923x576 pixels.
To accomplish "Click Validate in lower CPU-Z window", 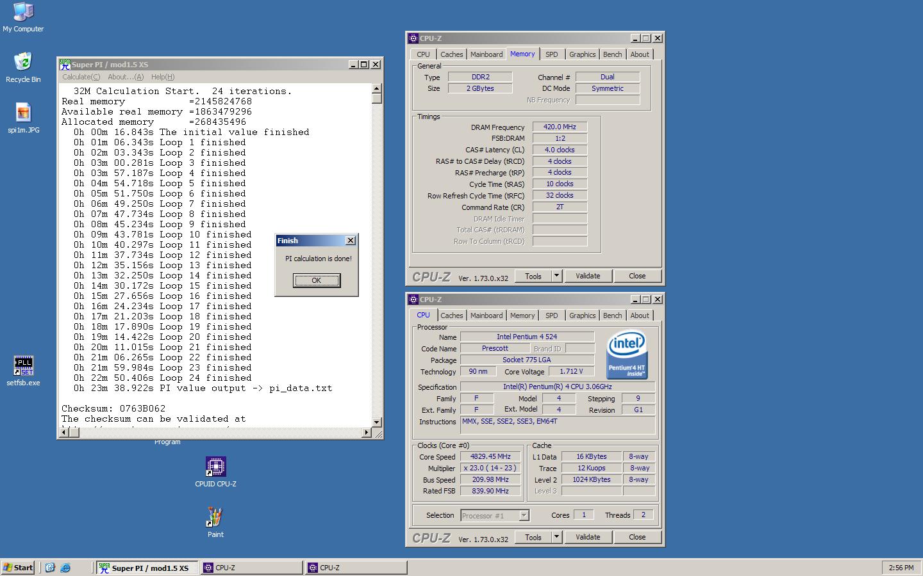I will [x=588, y=538].
